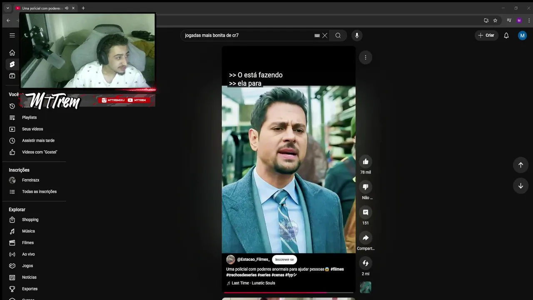
Task: Click the magnifier search button
Action: coord(338,35)
